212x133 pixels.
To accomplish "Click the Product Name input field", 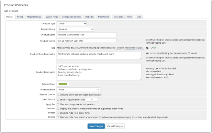I will tap(87, 35).
